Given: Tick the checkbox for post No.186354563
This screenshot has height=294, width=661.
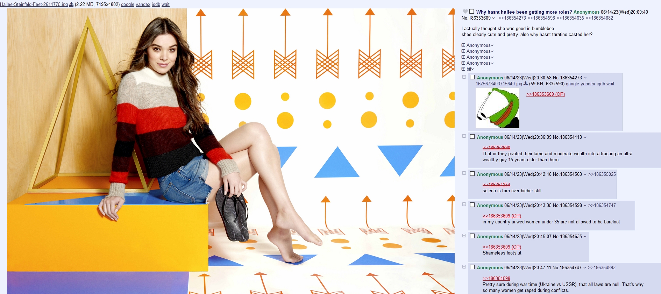Looking at the screenshot, I should coord(472,174).
